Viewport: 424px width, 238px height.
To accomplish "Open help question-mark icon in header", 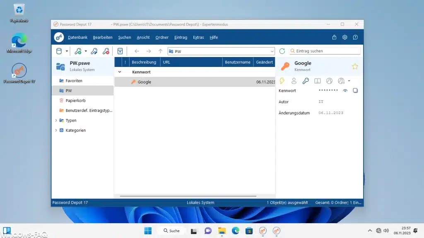I will 355,37.
